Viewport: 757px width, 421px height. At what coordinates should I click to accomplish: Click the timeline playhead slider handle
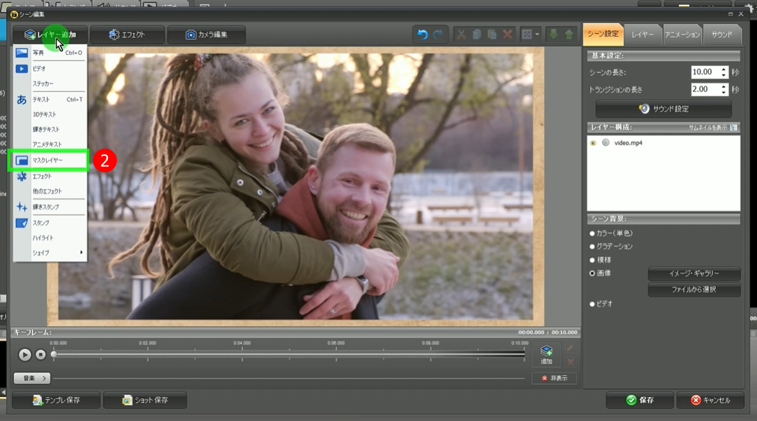pyautogui.click(x=54, y=354)
